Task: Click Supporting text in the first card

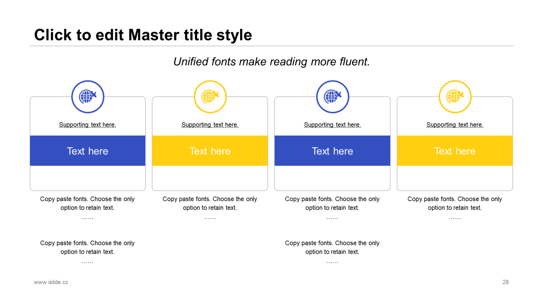Action: coord(87,125)
